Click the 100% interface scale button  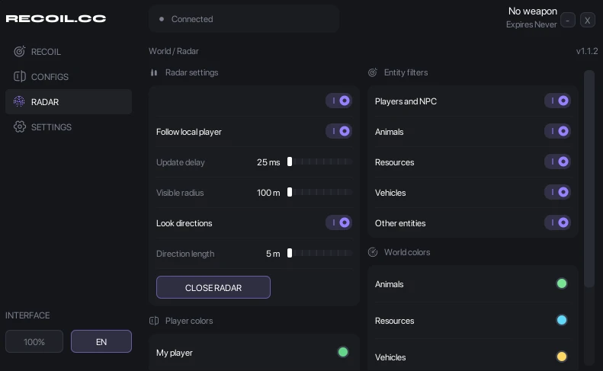(x=34, y=341)
